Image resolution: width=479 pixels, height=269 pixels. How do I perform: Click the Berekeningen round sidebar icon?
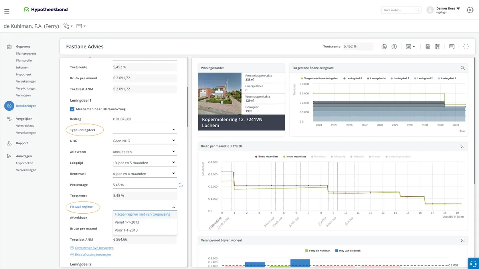[x=9, y=106]
